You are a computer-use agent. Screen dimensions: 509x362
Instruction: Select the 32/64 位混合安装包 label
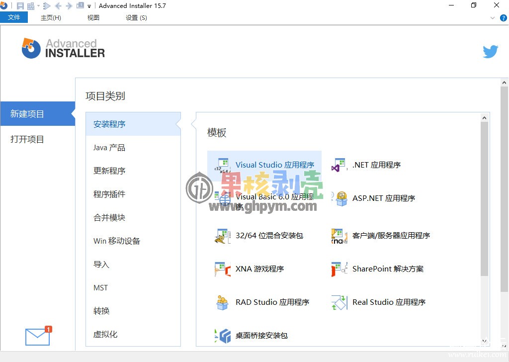point(269,236)
